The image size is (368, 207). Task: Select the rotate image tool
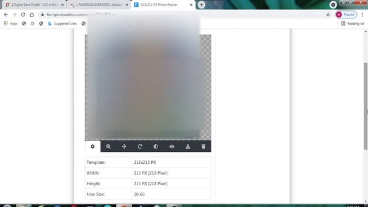[x=140, y=147]
